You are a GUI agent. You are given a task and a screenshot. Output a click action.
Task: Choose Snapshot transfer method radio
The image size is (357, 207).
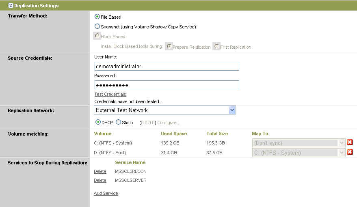click(97, 26)
